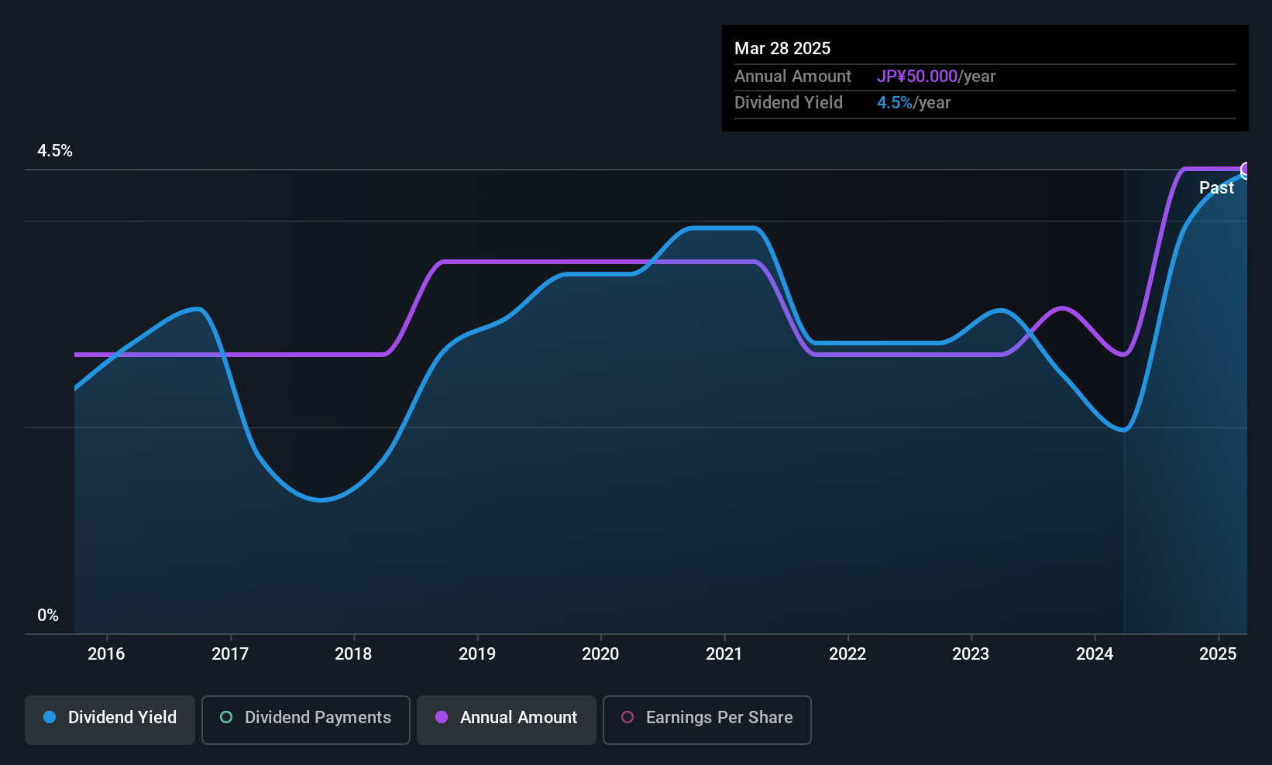Select the 2019 label on the timeline
The image size is (1272, 765).
[477, 654]
